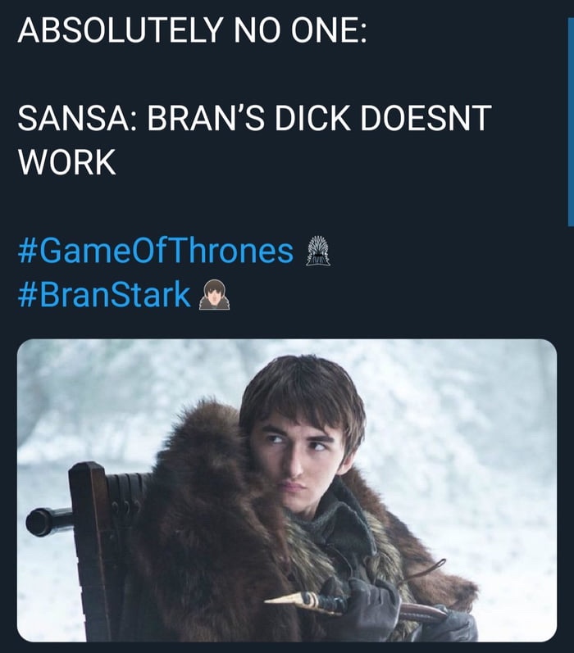The image size is (574, 653).
Task: Click the word 'BRAN'S' in the tweet
Action: coord(206,118)
